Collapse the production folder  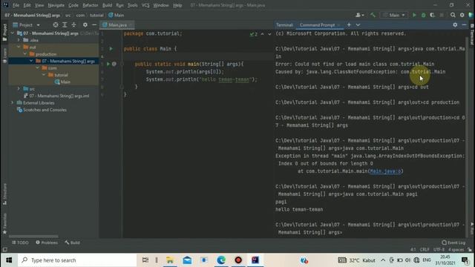tap(25, 54)
